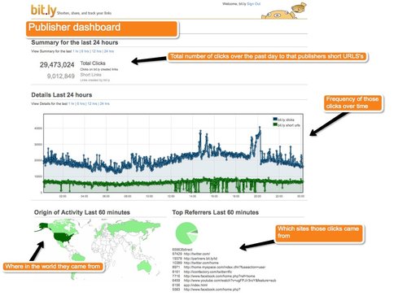407x296 pixels.
Task: Click the Top Referrers Last 60 minutes heading
Action: (x=215, y=212)
